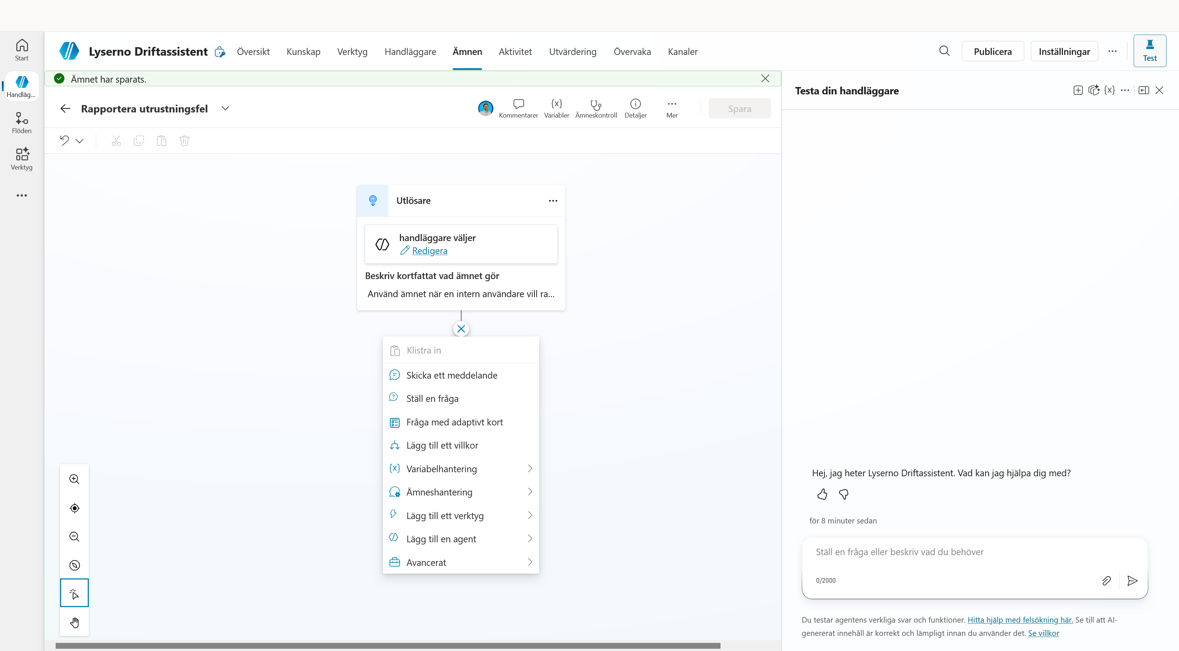Give thumbs down to greeting message
Screen dimensions: 1179x651
click(x=844, y=494)
